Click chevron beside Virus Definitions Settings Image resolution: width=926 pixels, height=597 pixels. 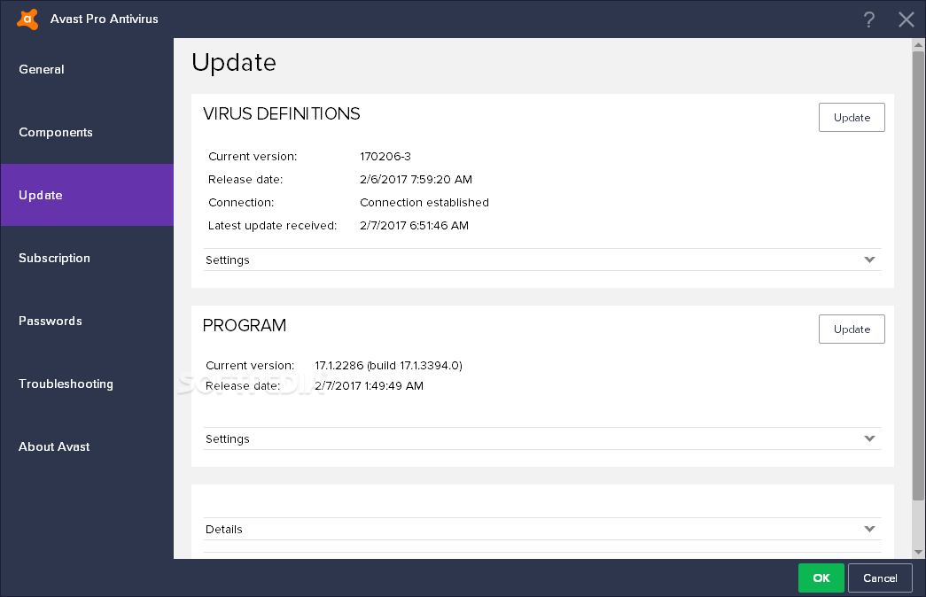pyautogui.click(x=869, y=260)
